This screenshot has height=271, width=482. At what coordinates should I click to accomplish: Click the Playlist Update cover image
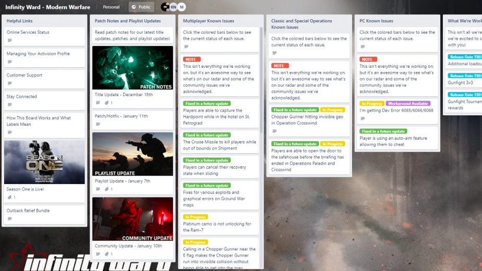[x=132, y=154]
